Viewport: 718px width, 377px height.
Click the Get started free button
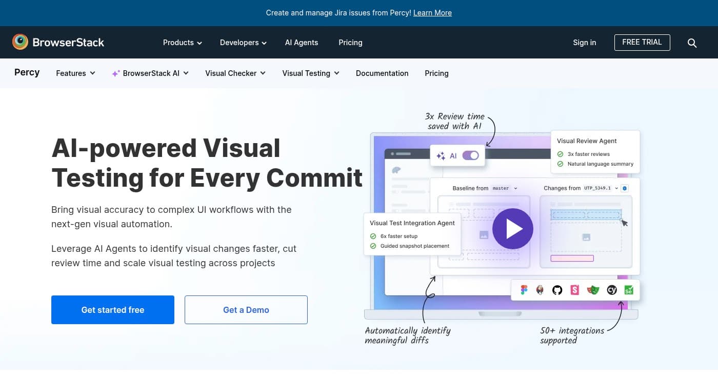point(113,310)
